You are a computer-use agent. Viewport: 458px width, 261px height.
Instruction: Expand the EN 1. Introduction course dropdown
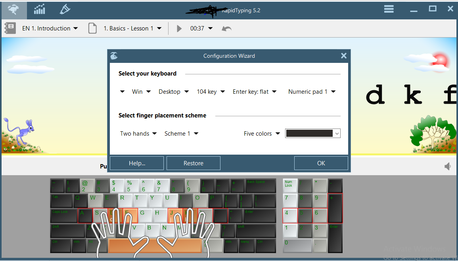(50, 28)
